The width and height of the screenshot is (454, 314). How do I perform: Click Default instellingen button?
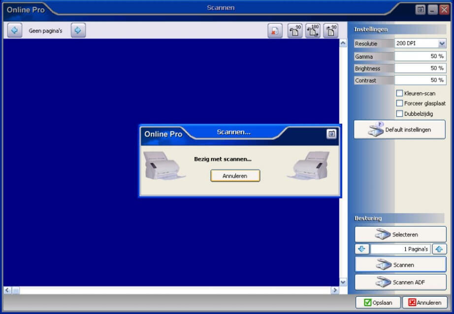pyautogui.click(x=399, y=129)
